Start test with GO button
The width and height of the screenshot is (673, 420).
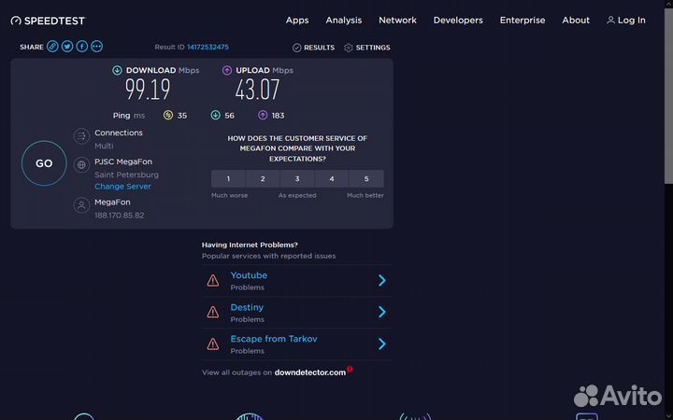click(x=44, y=163)
